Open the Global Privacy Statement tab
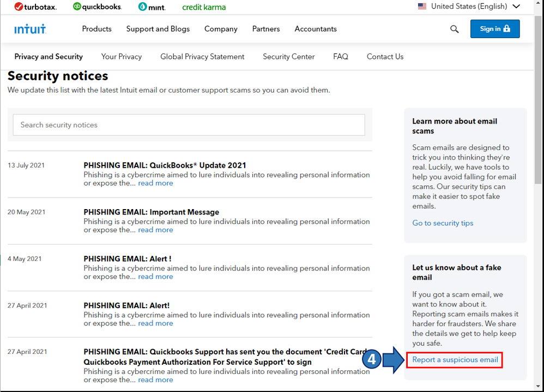This screenshot has width=544, height=392. click(202, 57)
